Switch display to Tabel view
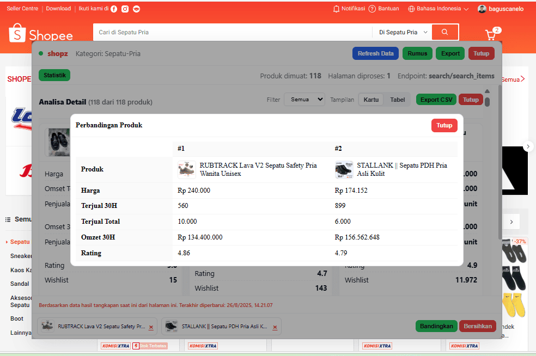Viewport: 536px width, 356px height. [x=398, y=100]
